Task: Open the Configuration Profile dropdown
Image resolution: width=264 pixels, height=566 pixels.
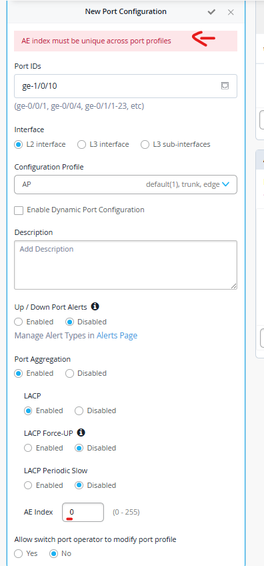Action: [x=125, y=184]
